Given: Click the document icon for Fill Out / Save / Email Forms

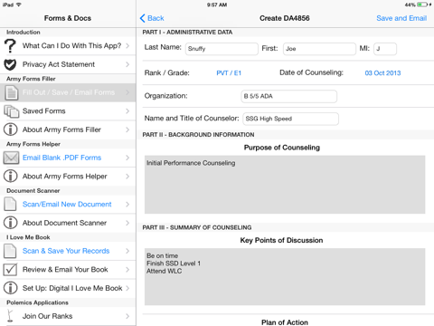Looking at the screenshot, I should click(x=11, y=92).
